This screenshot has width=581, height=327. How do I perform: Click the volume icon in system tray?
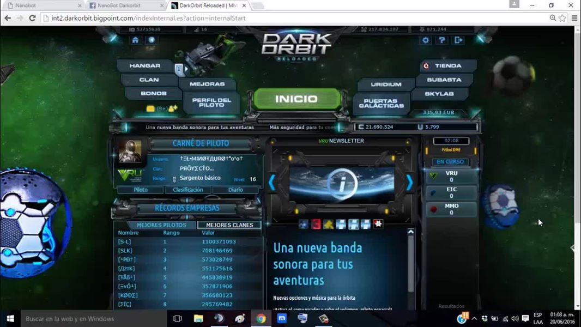515,318
